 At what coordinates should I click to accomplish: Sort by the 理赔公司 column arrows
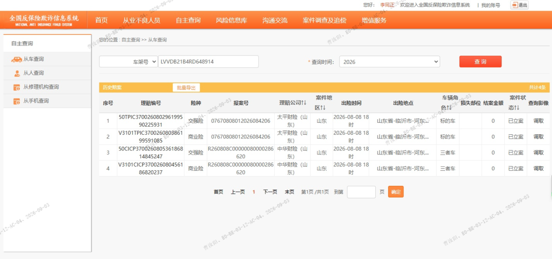pos(304,103)
